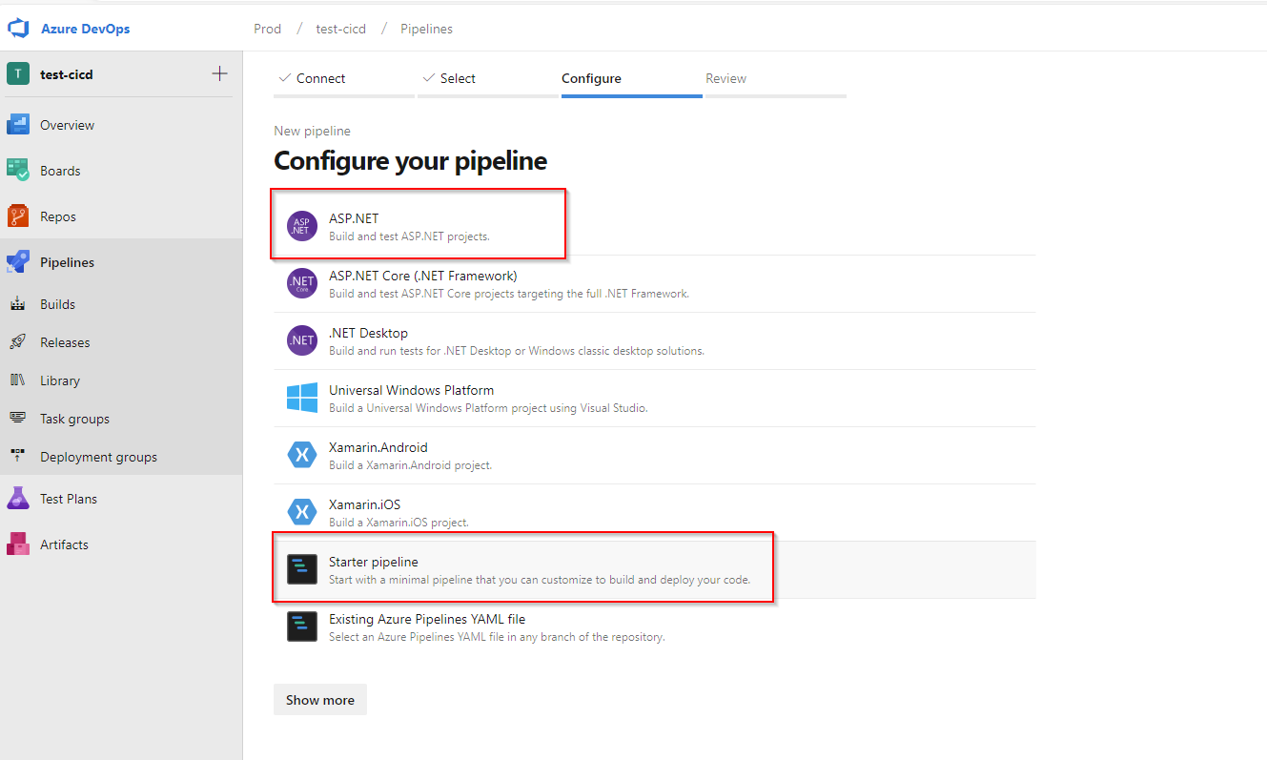Choose the .NET Desktop template title
The height and width of the screenshot is (760, 1267).
click(x=368, y=333)
